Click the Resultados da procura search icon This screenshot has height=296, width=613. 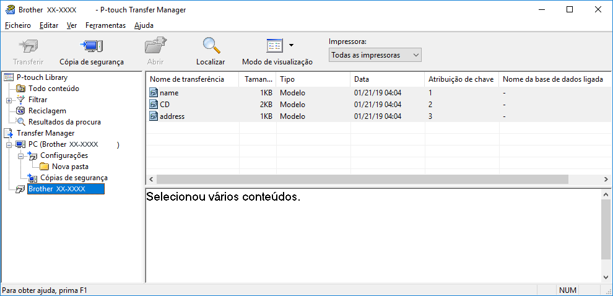pyautogui.click(x=21, y=122)
